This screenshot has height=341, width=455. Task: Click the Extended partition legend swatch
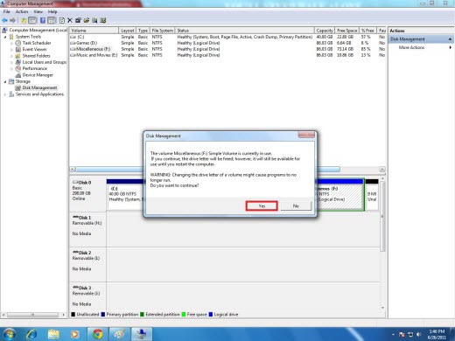142,315
